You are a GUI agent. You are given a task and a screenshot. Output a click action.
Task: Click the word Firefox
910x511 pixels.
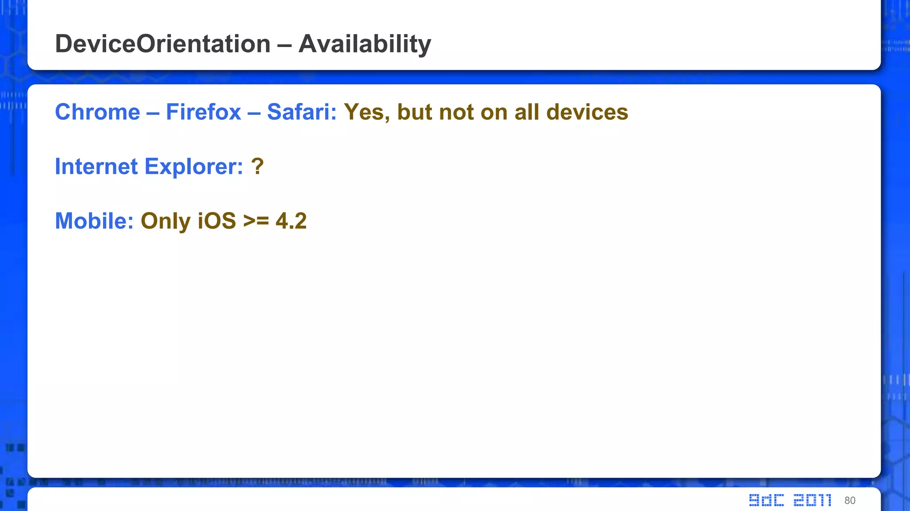point(204,112)
